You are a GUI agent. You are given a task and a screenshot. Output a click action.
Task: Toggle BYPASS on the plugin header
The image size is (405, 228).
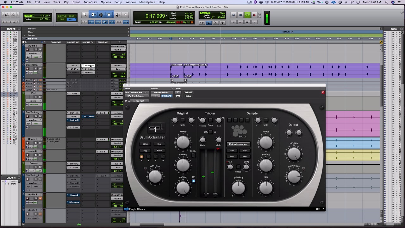(x=188, y=92)
